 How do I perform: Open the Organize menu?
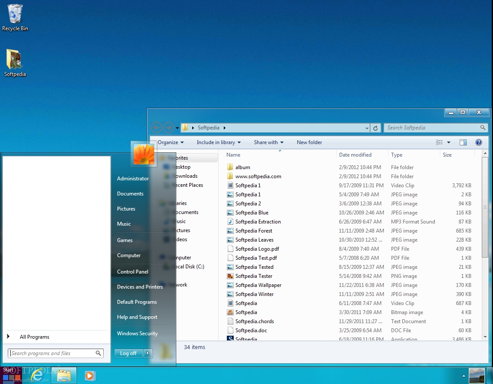pos(171,142)
